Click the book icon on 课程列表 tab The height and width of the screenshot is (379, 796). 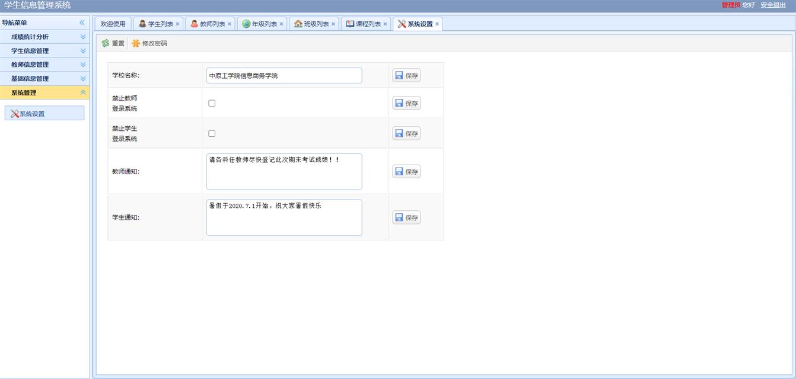pyautogui.click(x=350, y=24)
